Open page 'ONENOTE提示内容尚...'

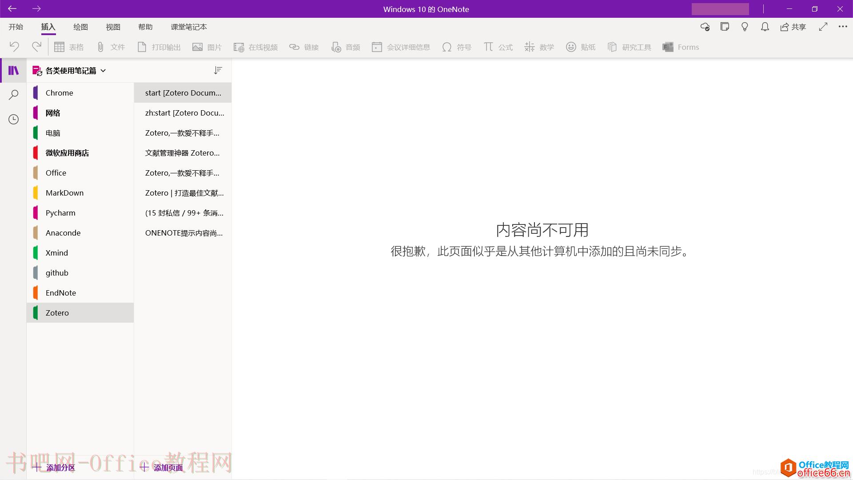183,233
